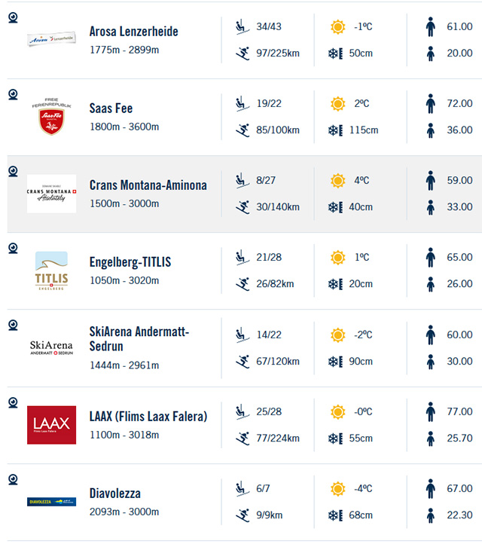Open the Diavolezza webcam icon

(x=13, y=478)
